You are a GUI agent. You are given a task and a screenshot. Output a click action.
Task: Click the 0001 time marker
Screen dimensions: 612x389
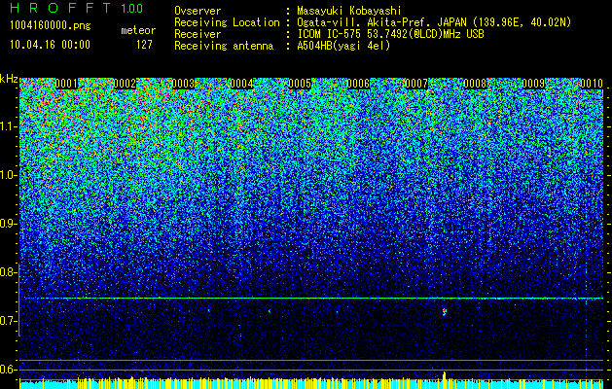66,84
